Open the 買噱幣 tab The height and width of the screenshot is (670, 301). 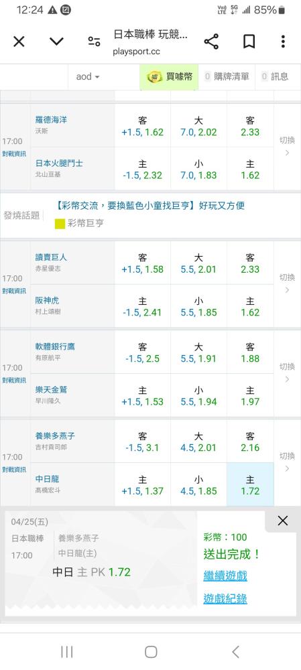[x=170, y=77]
